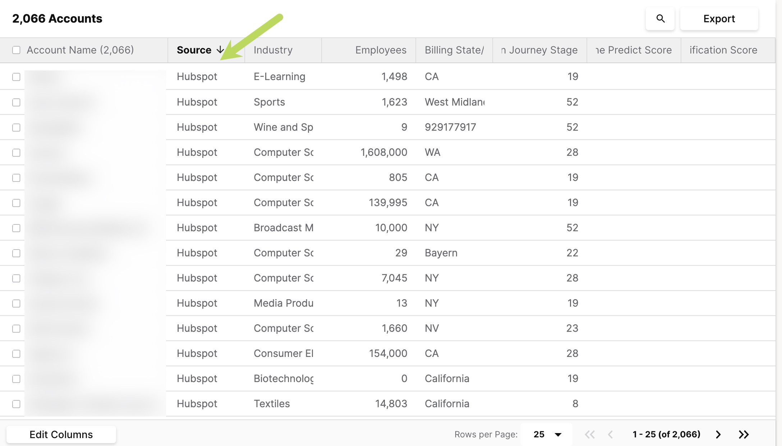Sort by the Source column header
The width and height of the screenshot is (782, 446).
(194, 50)
